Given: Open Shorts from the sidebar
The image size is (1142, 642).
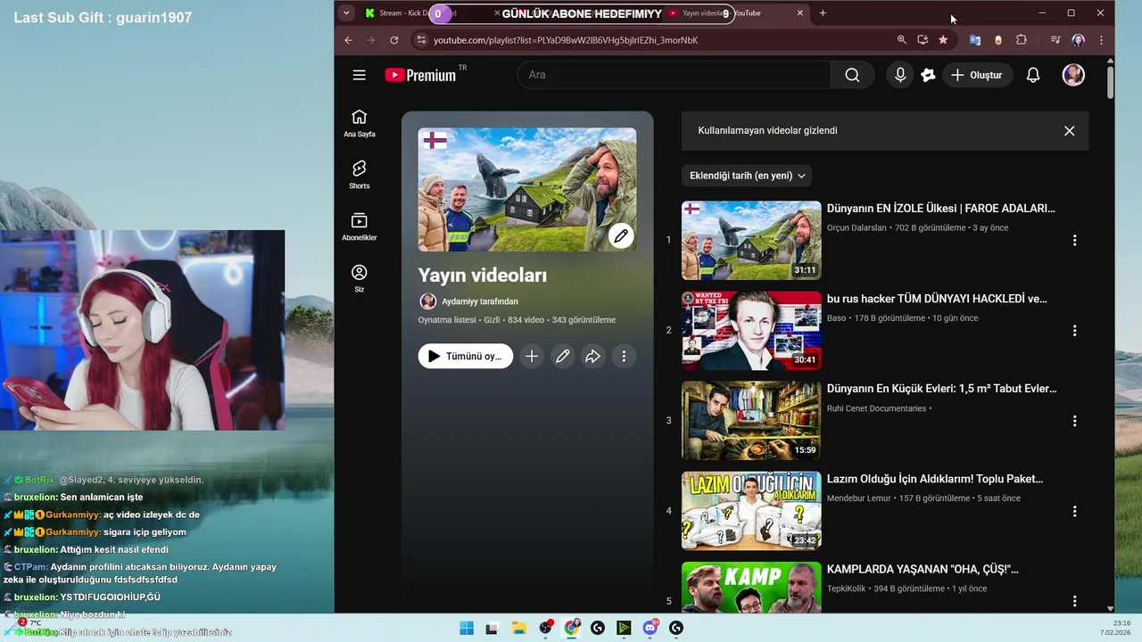Looking at the screenshot, I should (360, 175).
